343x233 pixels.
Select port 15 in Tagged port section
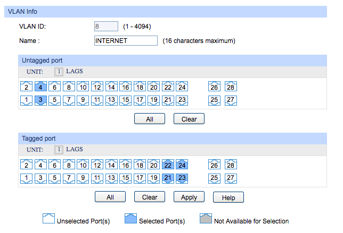click(x=126, y=178)
